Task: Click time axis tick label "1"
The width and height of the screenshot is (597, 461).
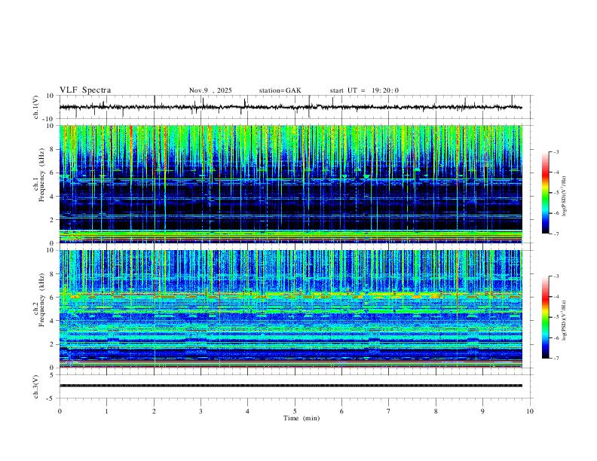Action: point(107,411)
